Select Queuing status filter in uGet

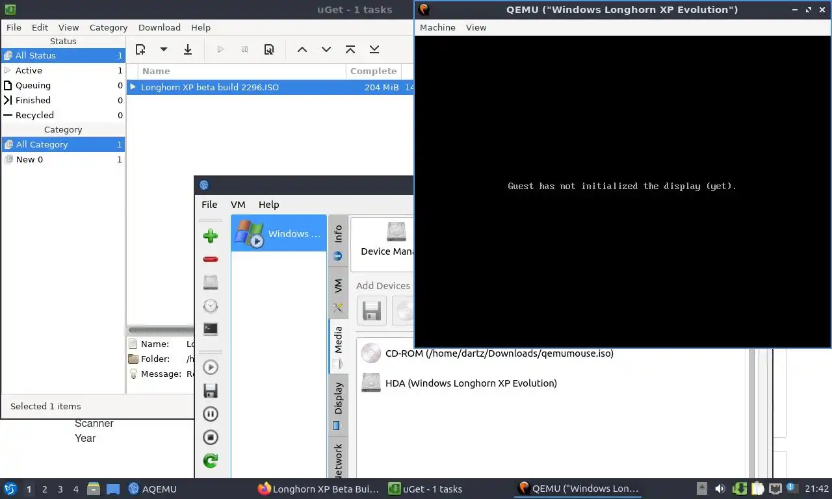(63, 85)
